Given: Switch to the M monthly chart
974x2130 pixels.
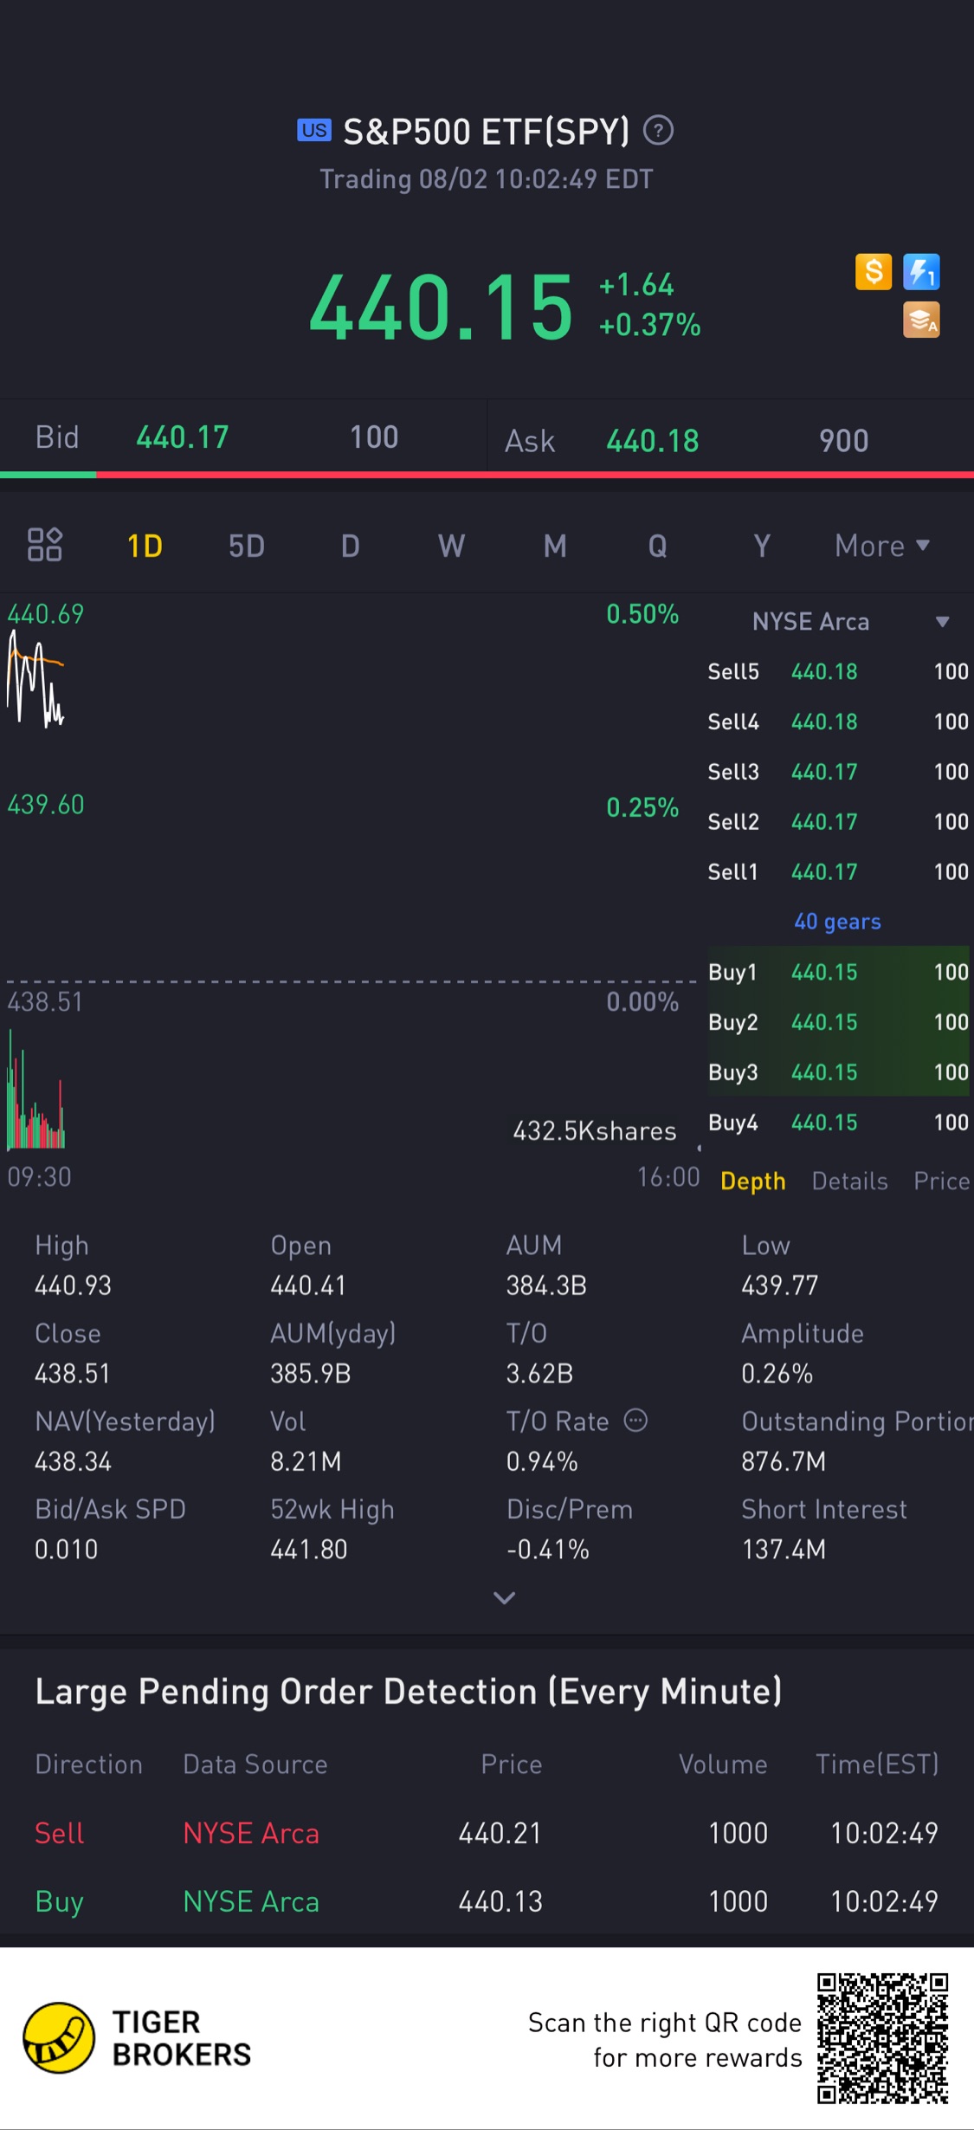Looking at the screenshot, I should (x=555, y=546).
